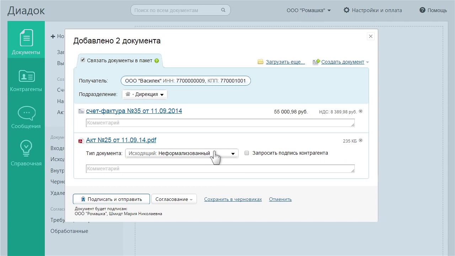The image size is (455, 256).
Task: Open the Документы sidebar section
Action: point(26,39)
